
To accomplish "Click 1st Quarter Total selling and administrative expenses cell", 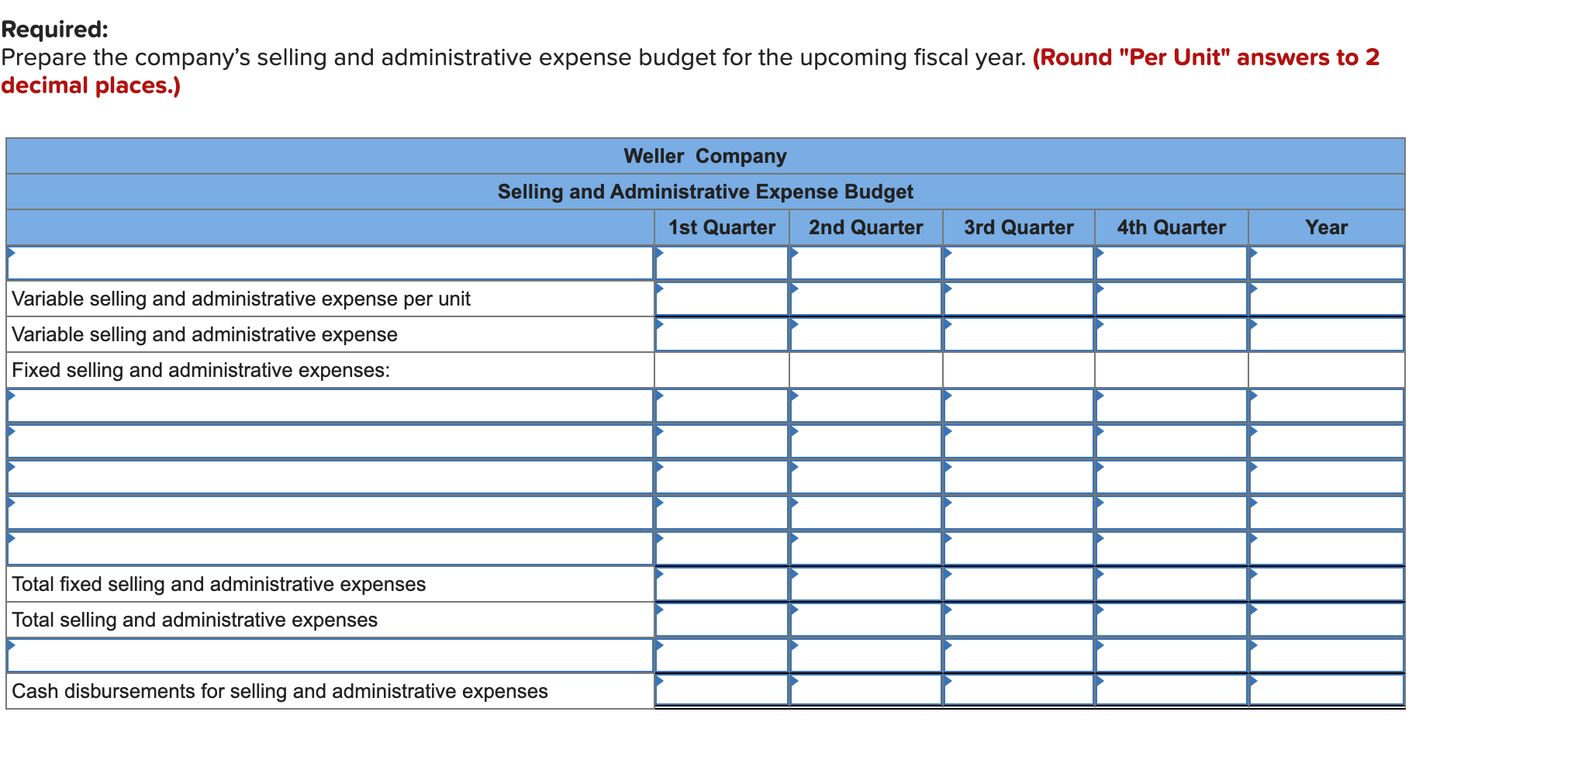I will (722, 620).
